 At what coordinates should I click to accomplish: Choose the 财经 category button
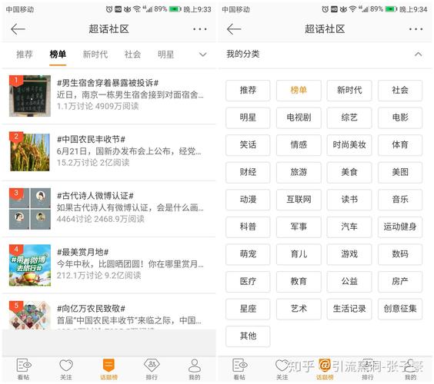tap(248, 172)
